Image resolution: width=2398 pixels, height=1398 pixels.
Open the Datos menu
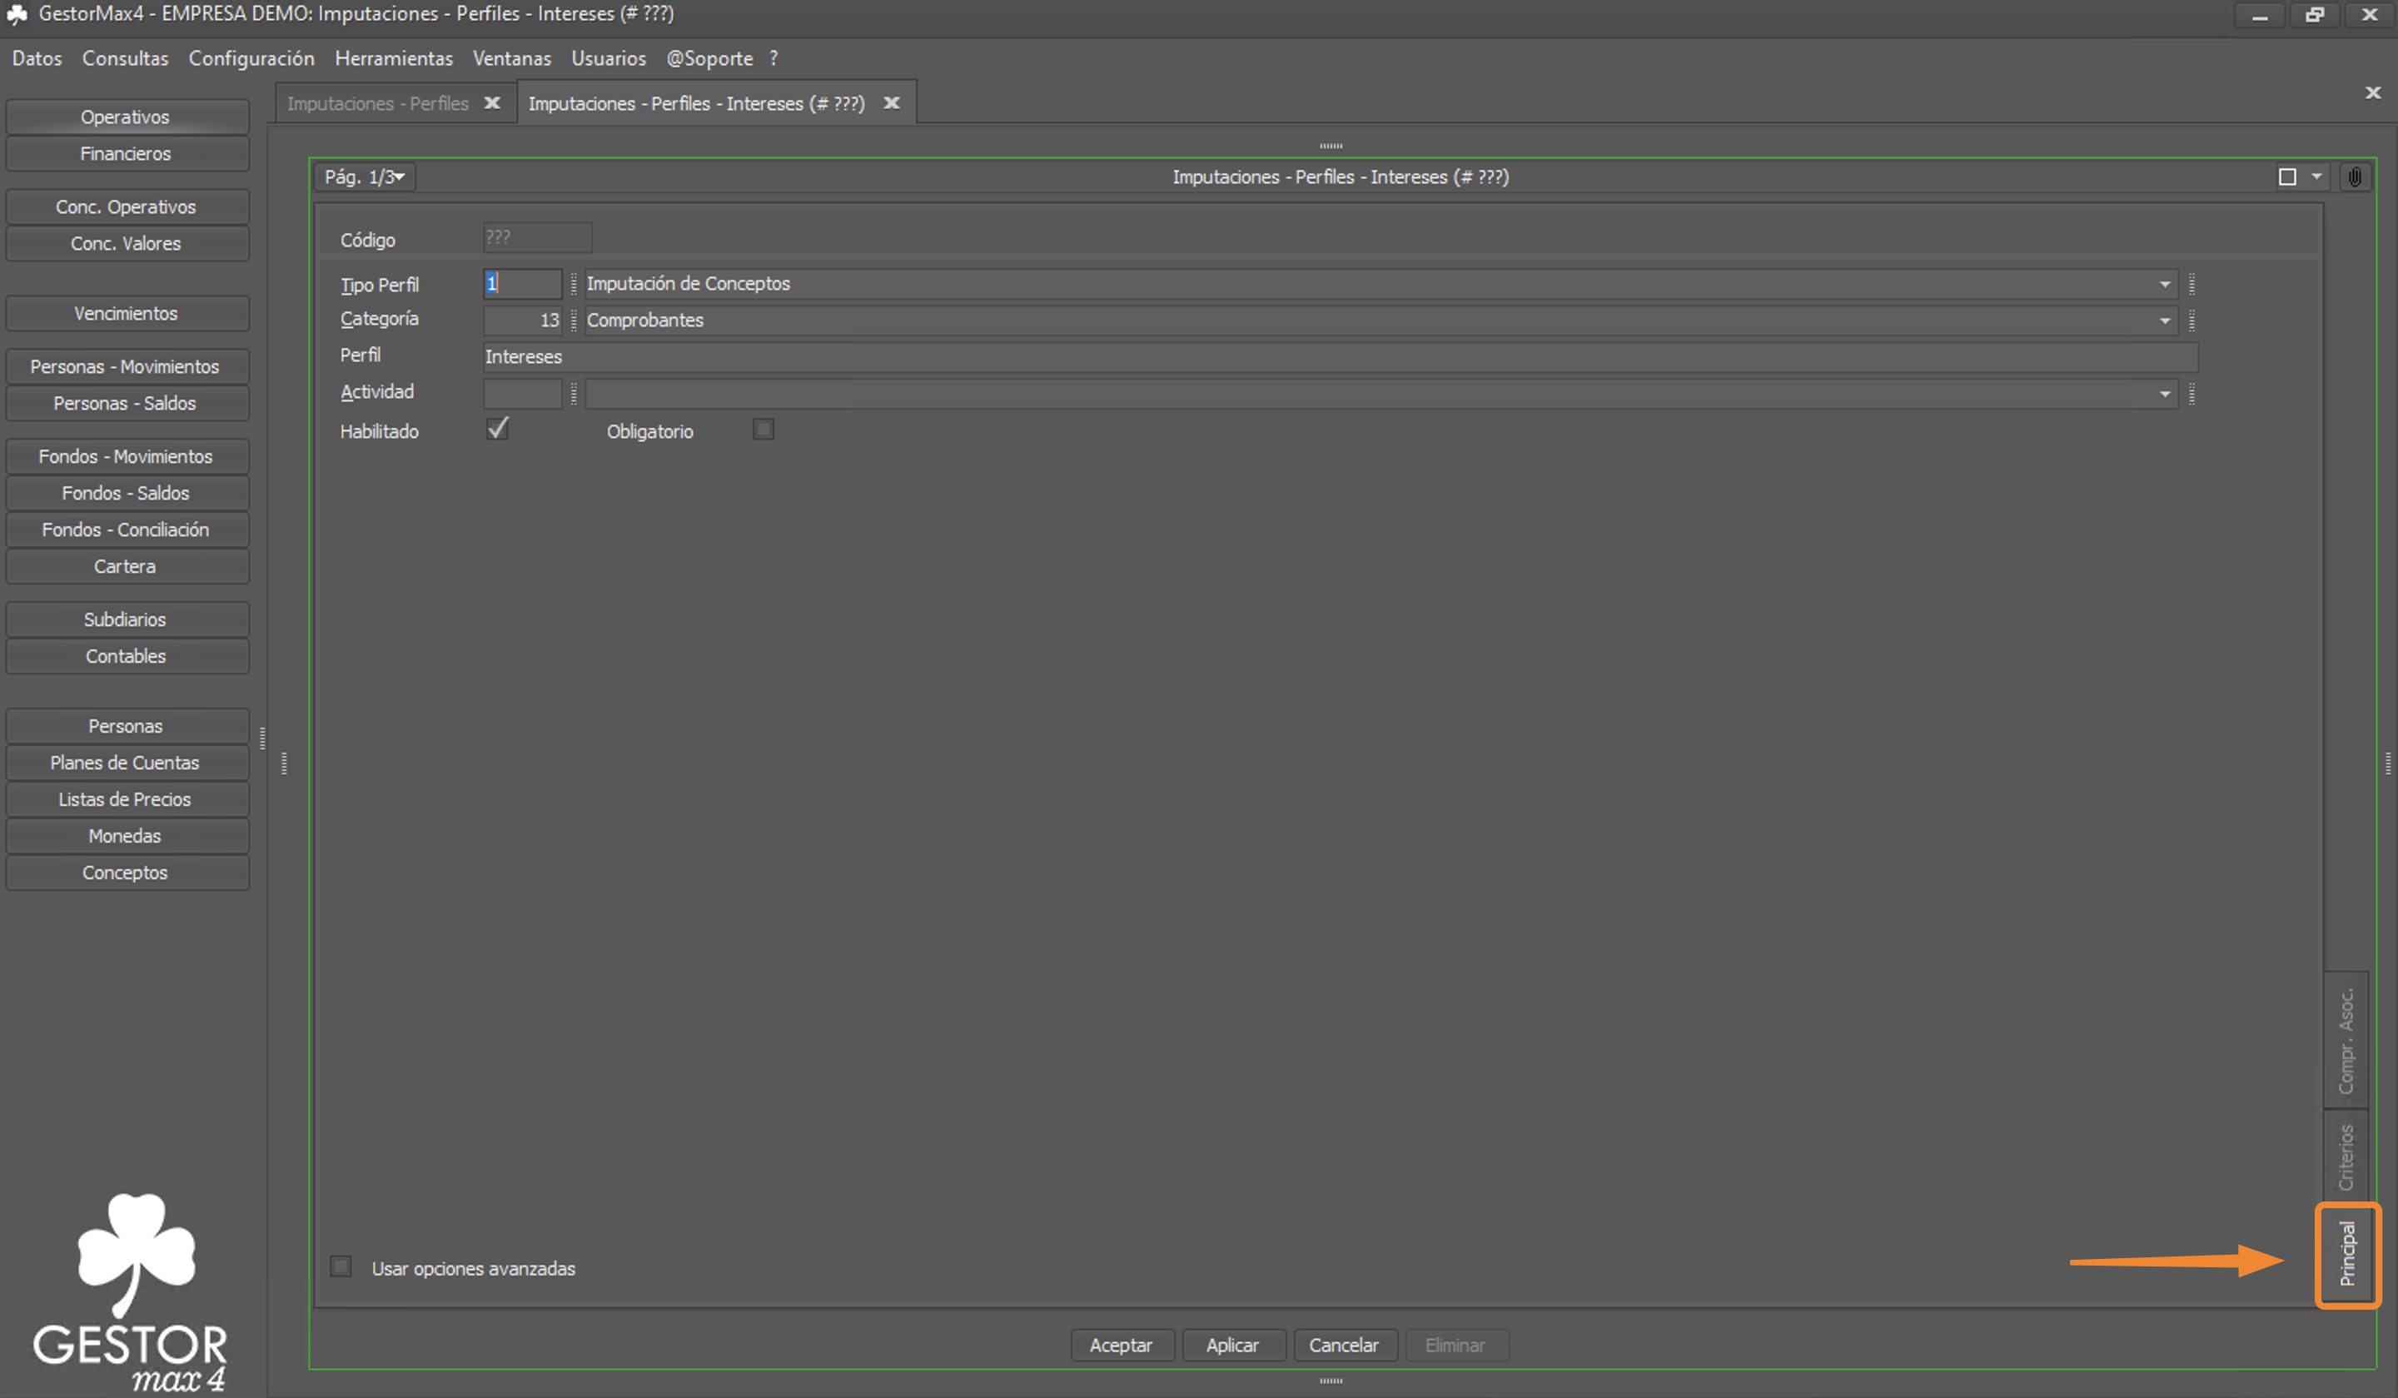[37, 58]
